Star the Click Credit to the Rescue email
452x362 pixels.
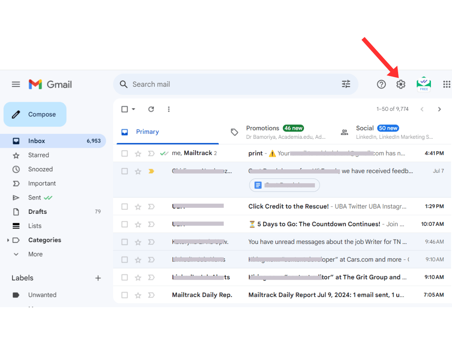coord(138,207)
